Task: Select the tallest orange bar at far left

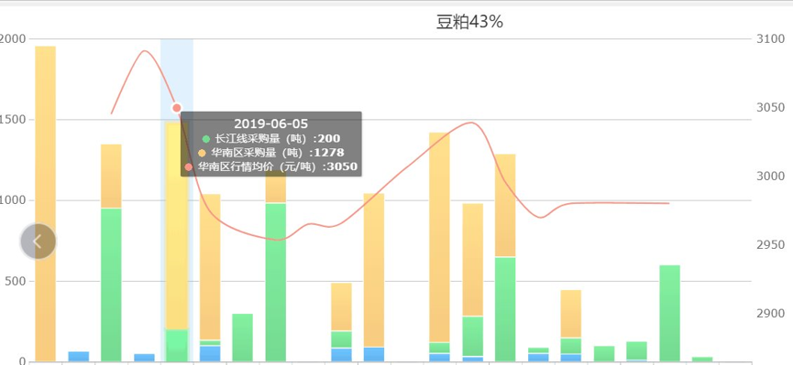Action: point(45,203)
